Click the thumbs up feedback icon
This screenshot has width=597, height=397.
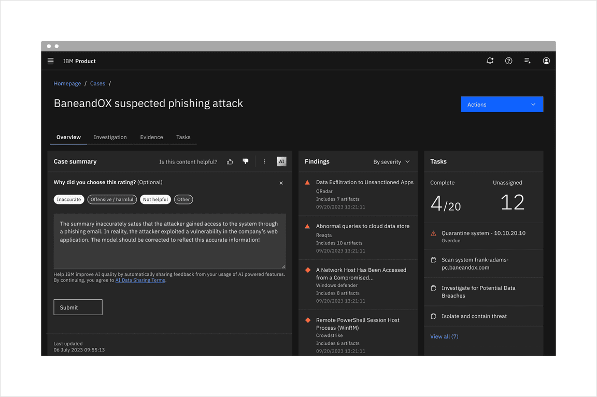pos(230,162)
